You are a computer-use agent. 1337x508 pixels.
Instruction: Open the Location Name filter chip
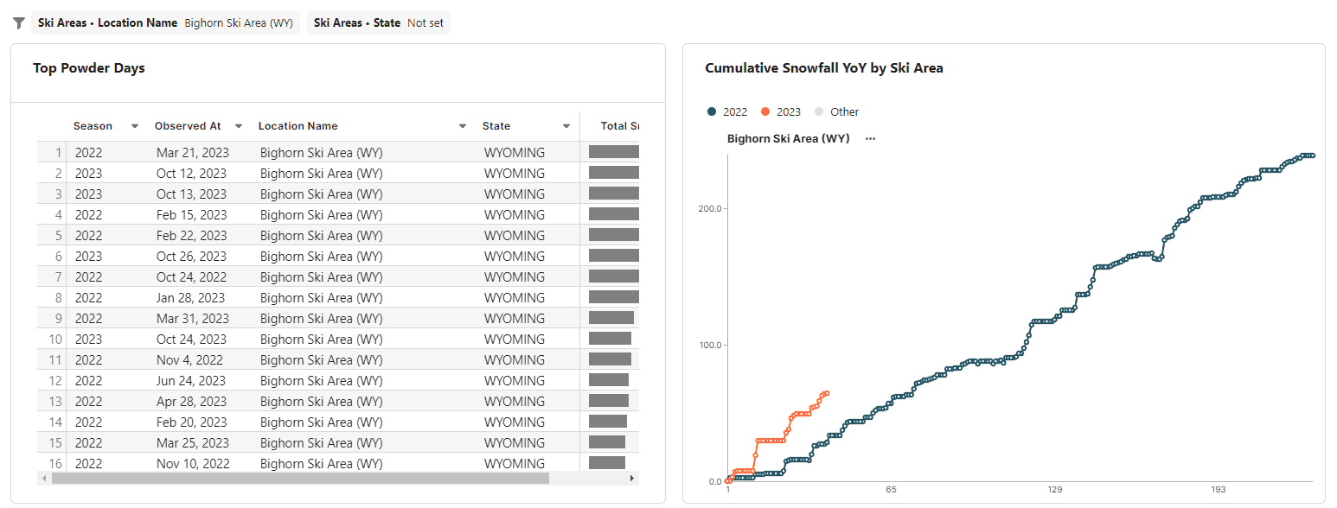(x=165, y=23)
